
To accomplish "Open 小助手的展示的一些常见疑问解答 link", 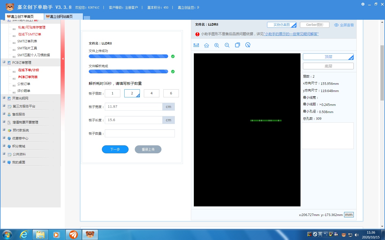I will [x=291, y=34].
